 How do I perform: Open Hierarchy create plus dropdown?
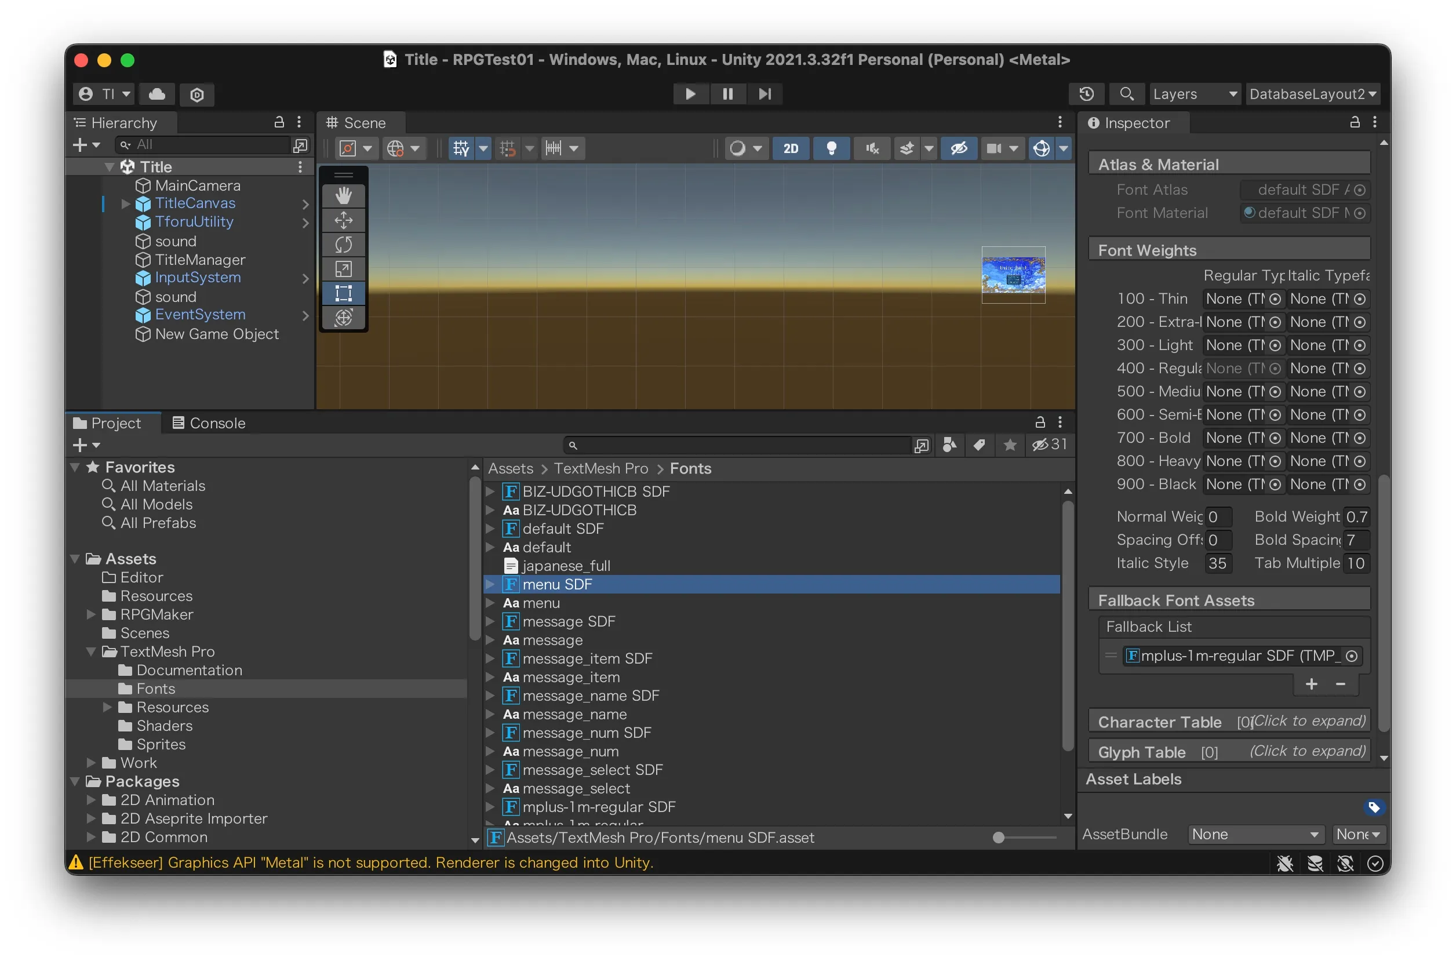pyautogui.click(x=86, y=145)
